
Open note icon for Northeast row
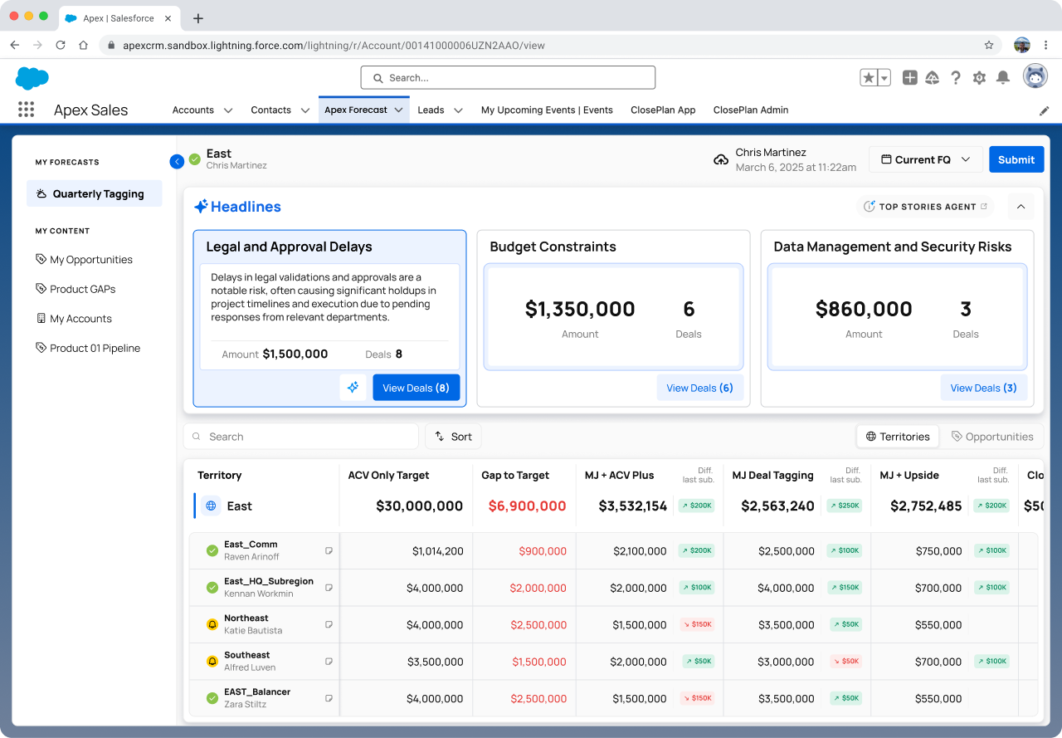329,624
